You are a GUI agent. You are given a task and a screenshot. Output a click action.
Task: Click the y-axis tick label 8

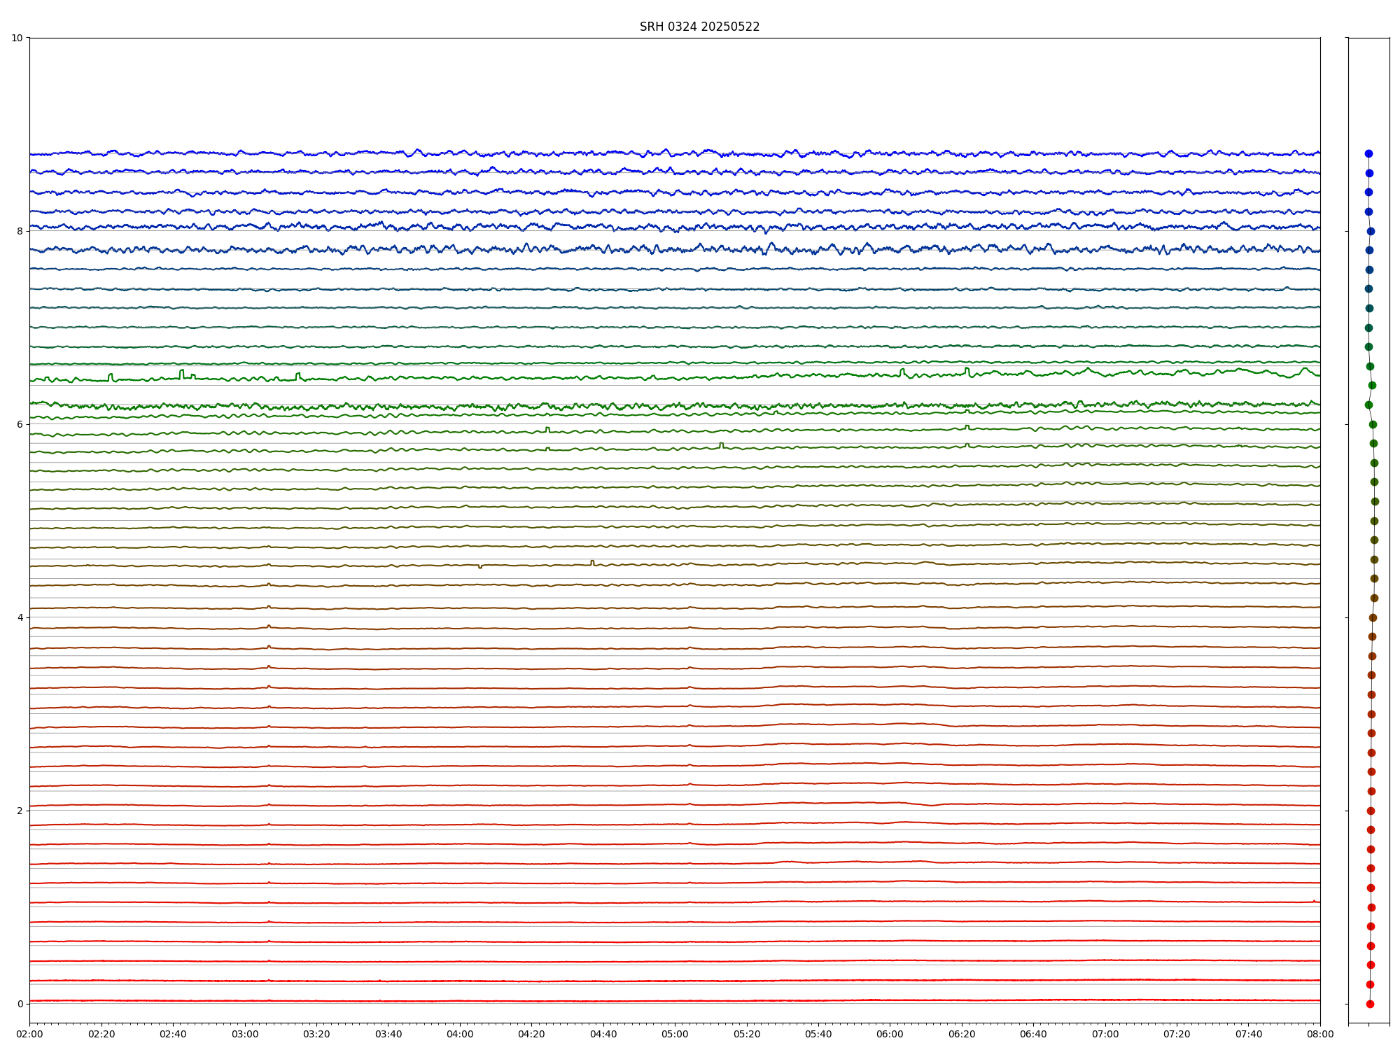[x=20, y=231]
